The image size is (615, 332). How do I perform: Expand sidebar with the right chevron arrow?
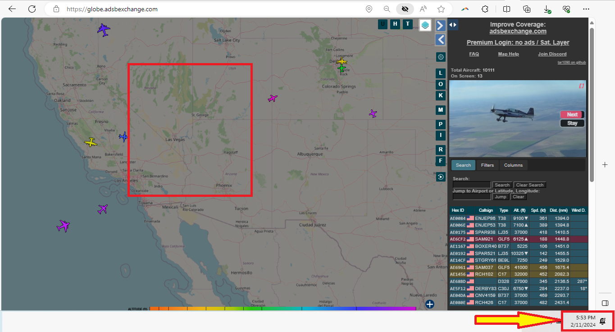coord(441,25)
